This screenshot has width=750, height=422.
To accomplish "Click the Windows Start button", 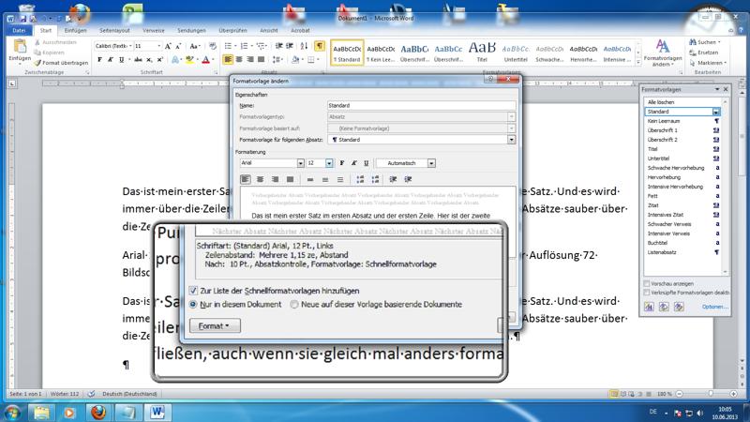I will [x=11, y=412].
